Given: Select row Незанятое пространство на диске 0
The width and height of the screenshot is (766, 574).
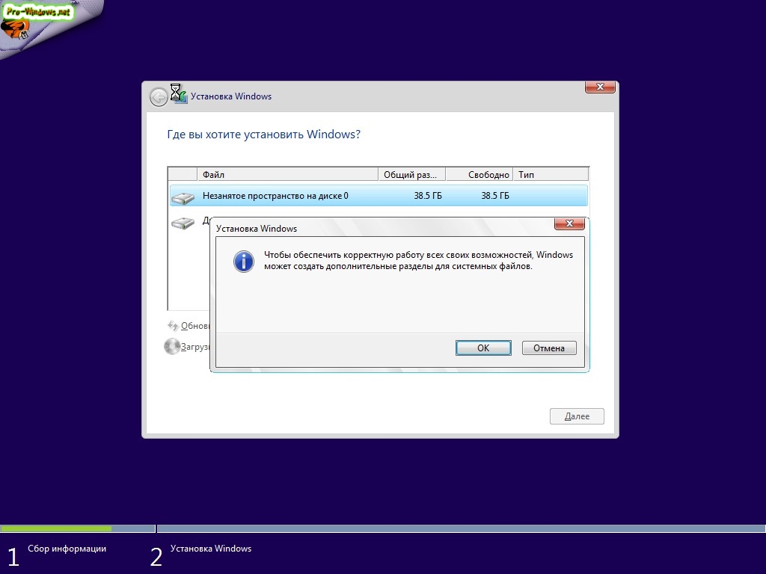Looking at the screenshot, I should [x=379, y=196].
